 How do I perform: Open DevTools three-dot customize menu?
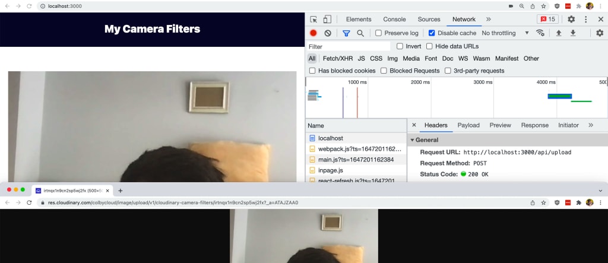point(586,20)
